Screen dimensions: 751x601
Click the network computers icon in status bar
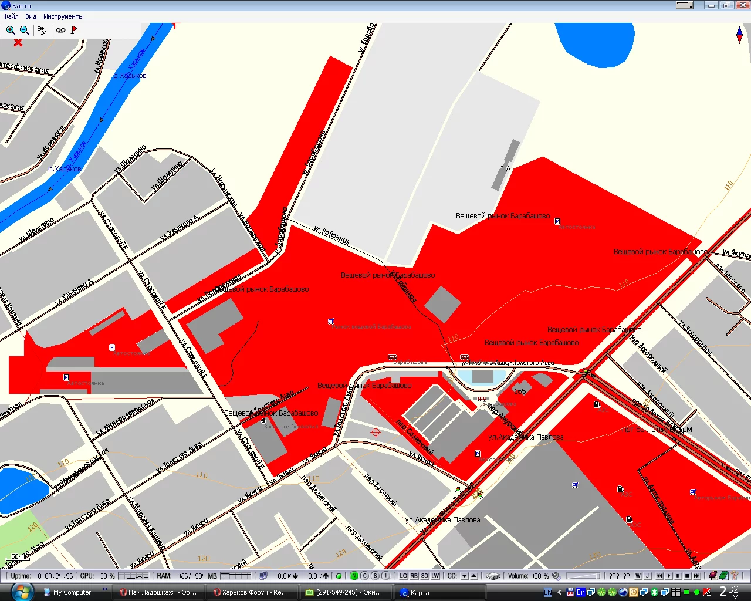(263, 576)
